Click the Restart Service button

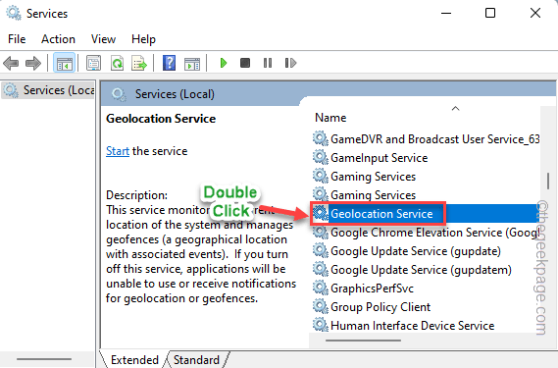tap(290, 63)
